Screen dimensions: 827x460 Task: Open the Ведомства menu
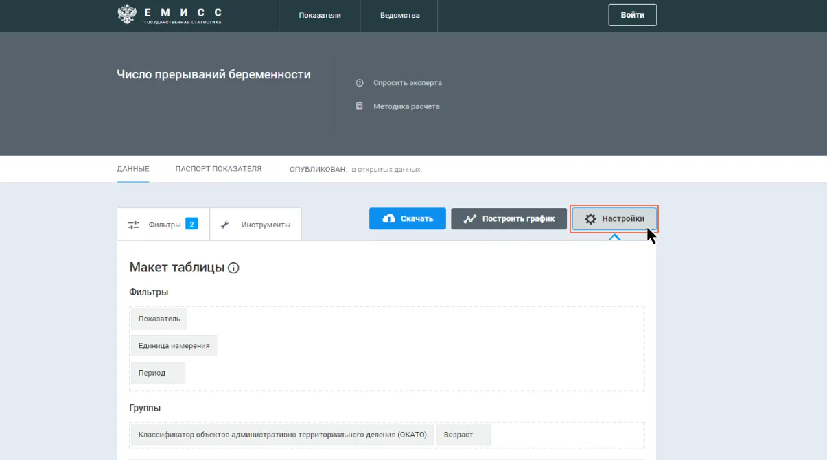tap(399, 15)
